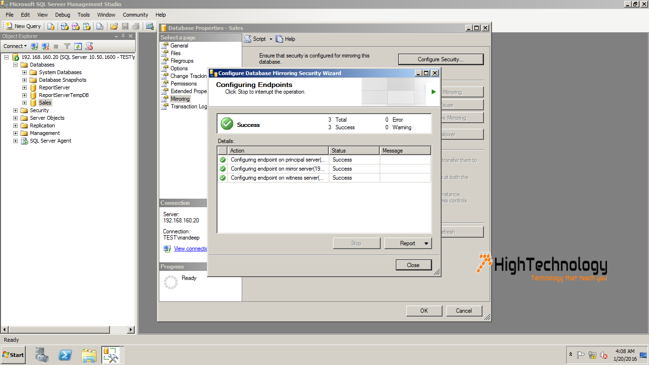Click the Analysis Services XMLA Query icon

click(87, 26)
